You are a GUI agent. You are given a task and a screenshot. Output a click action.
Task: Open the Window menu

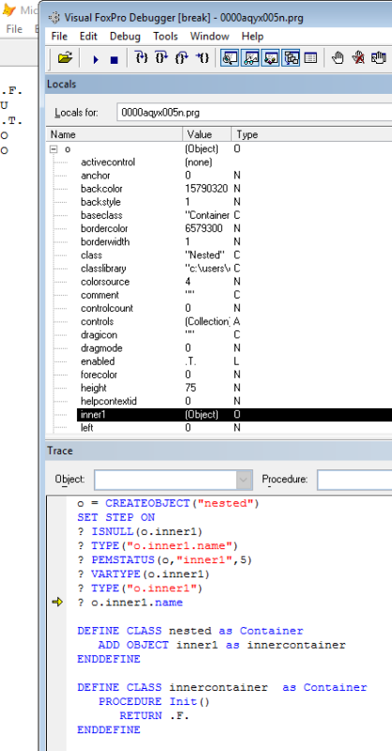point(210,37)
